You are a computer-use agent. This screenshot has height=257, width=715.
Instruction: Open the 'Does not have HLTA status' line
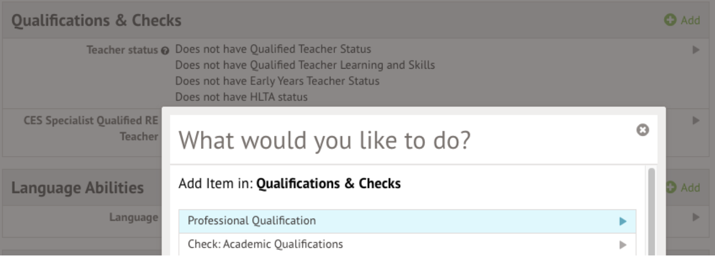[241, 97]
